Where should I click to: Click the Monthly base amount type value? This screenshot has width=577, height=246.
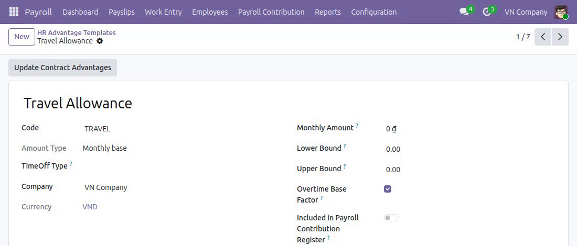(x=104, y=148)
